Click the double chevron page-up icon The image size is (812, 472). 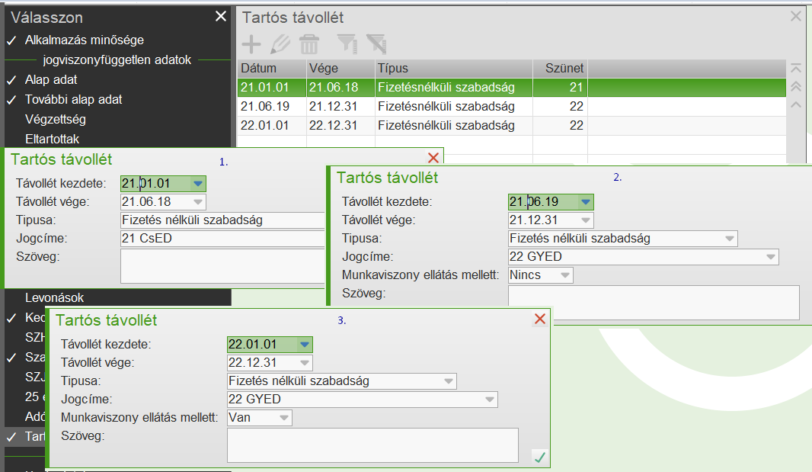click(x=796, y=86)
